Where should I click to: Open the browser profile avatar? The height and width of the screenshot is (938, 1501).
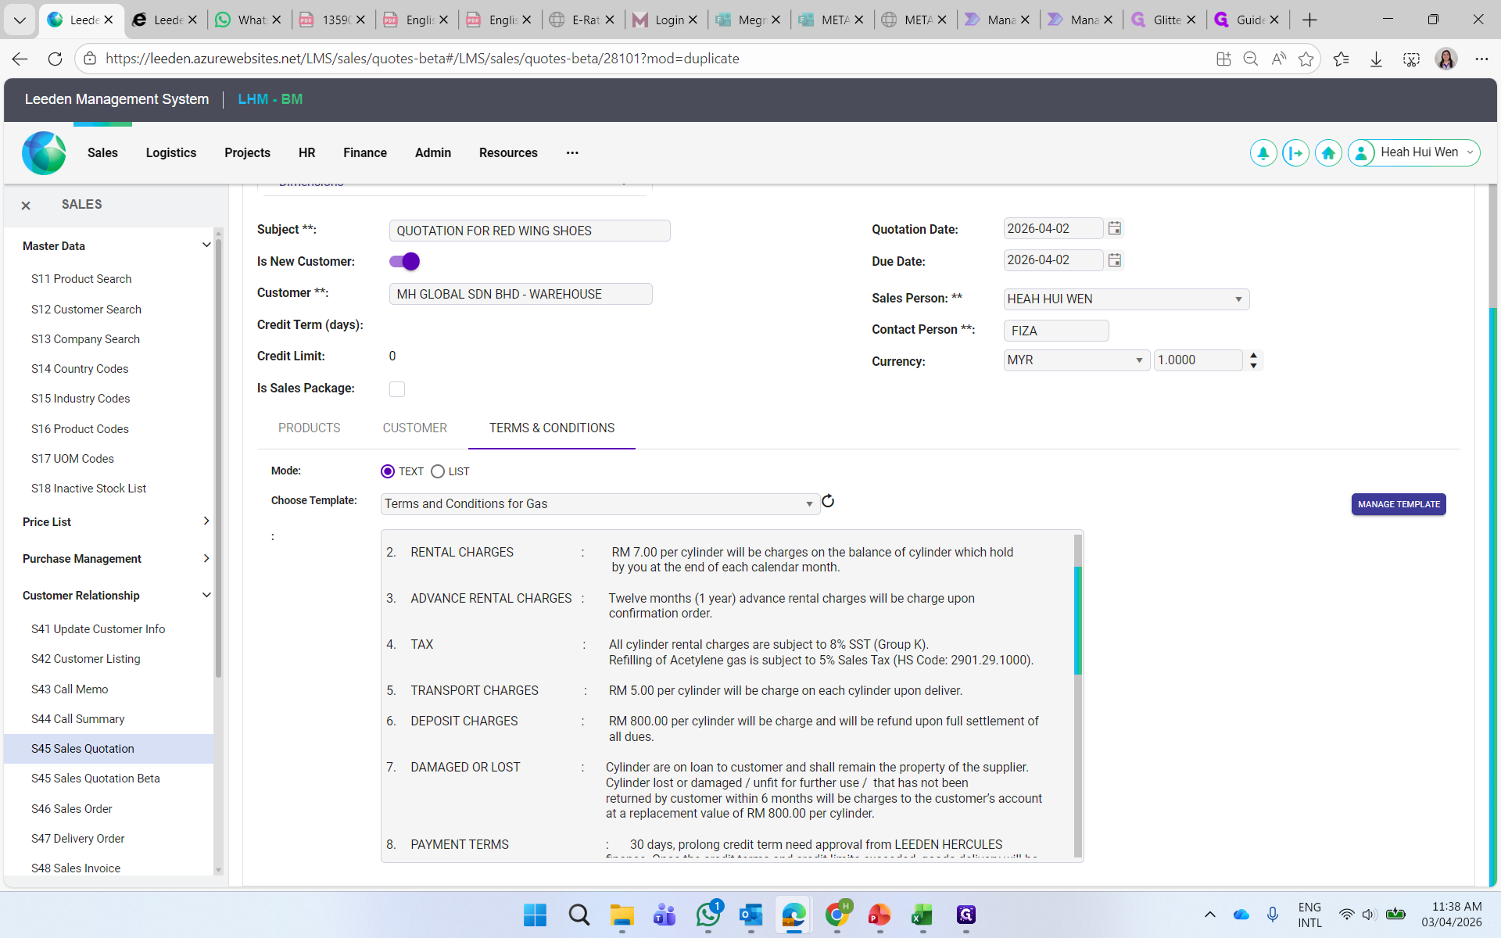1446,59
